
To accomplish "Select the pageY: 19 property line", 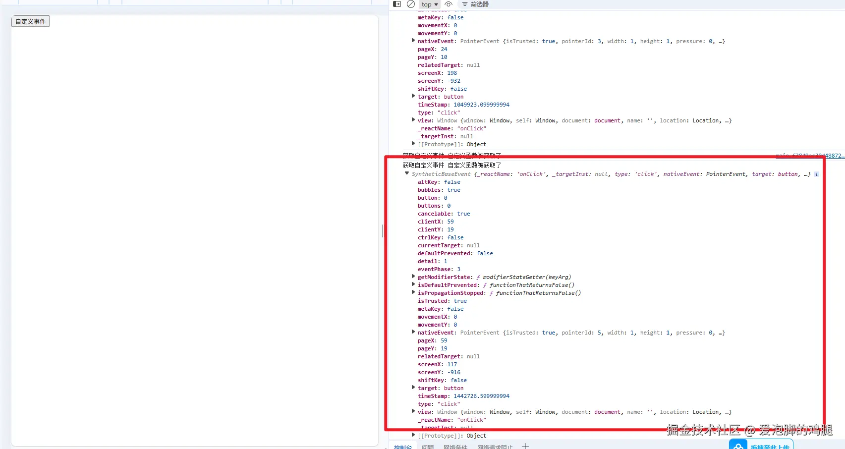I will 433,348.
